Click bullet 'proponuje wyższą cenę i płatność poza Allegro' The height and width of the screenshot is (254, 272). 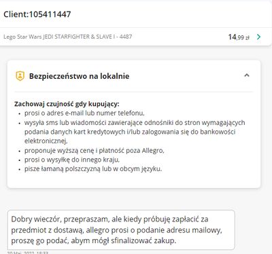pyautogui.click(x=95, y=150)
